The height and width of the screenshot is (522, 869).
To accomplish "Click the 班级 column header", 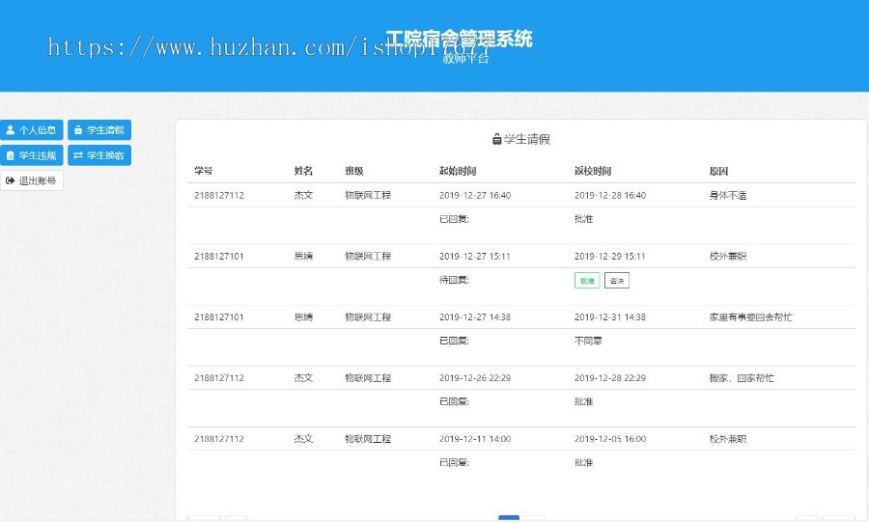I will (354, 171).
